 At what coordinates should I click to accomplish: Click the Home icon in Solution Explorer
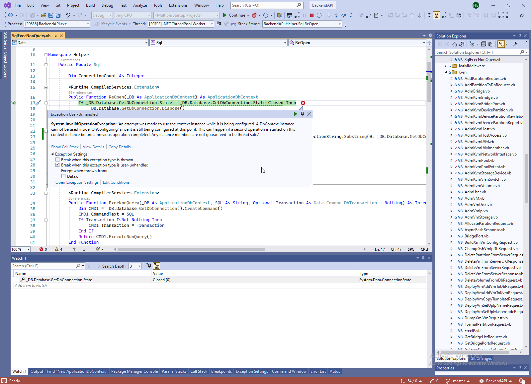(x=455, y=44)
